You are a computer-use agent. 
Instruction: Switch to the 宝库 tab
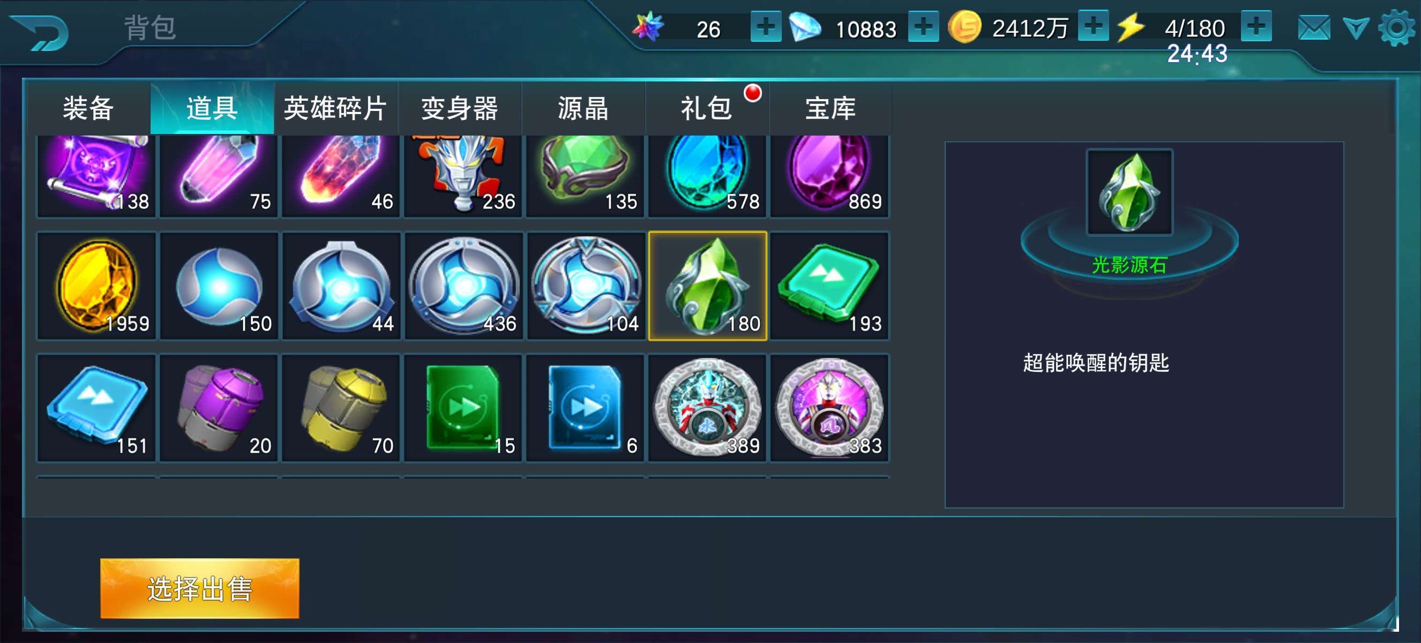click(x=830, y=108)
